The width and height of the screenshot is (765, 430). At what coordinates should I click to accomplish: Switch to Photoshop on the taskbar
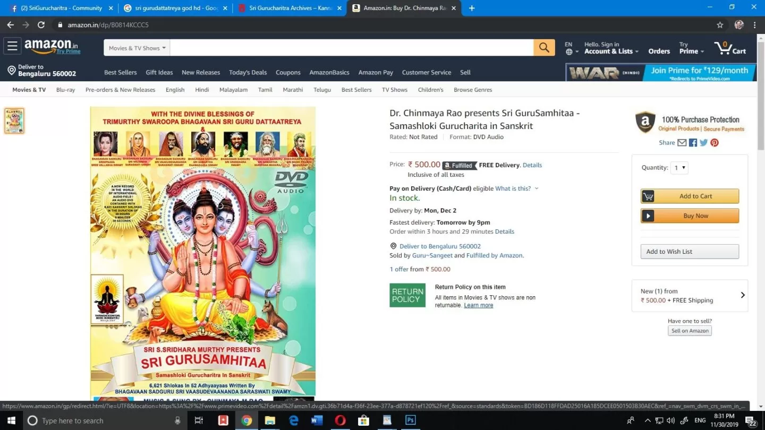click(x=410, y=420)
